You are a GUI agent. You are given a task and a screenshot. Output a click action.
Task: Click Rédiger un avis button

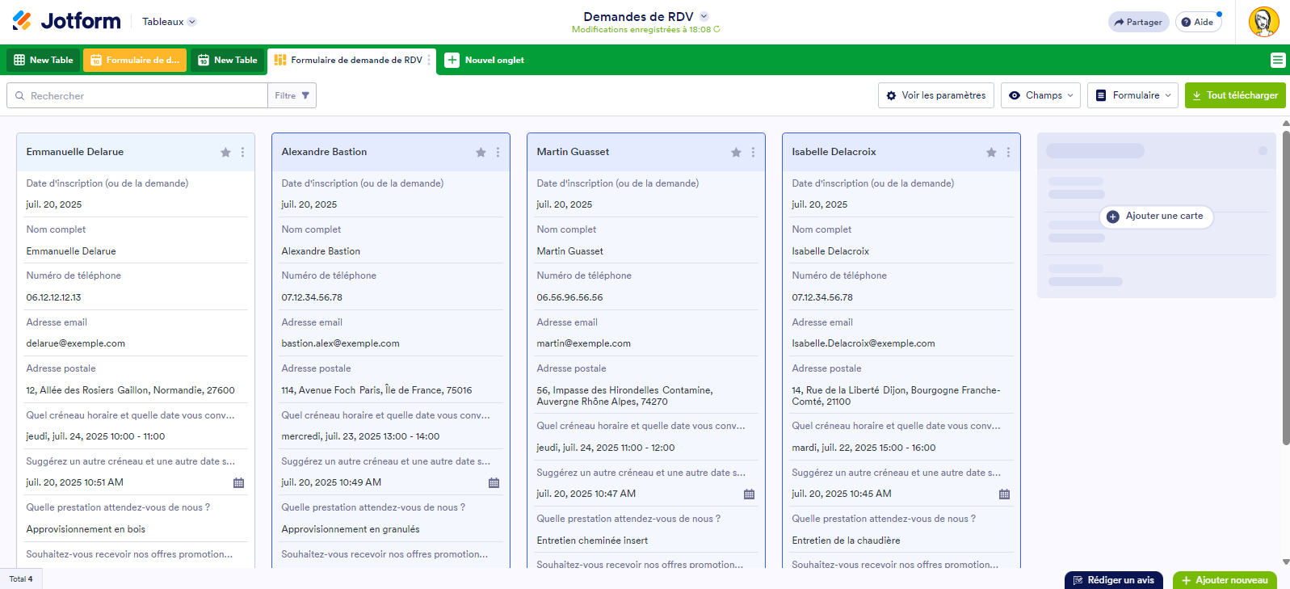[1114, 580]
